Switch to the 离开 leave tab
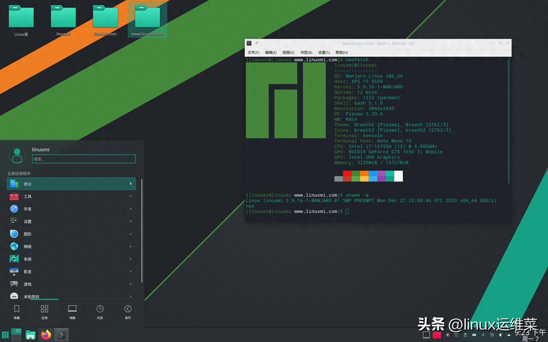The image size is (548, 342). [128, 312]
